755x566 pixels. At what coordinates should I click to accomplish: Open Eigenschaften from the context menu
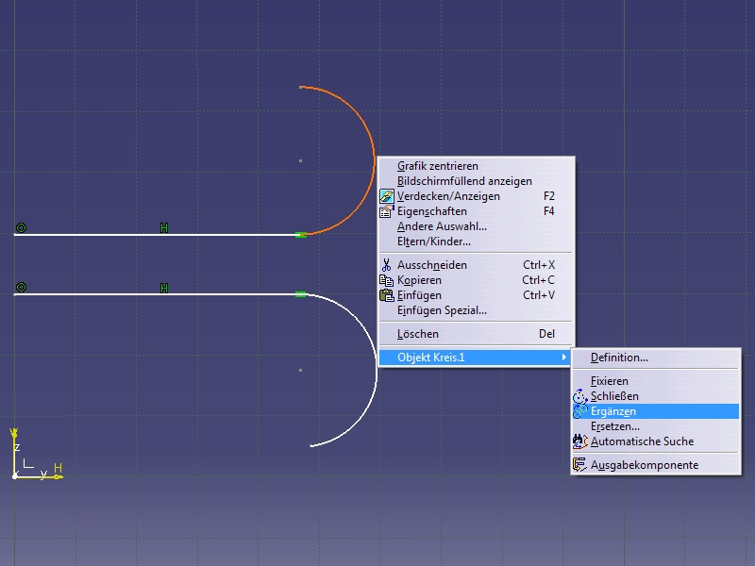tap(477, 211)
